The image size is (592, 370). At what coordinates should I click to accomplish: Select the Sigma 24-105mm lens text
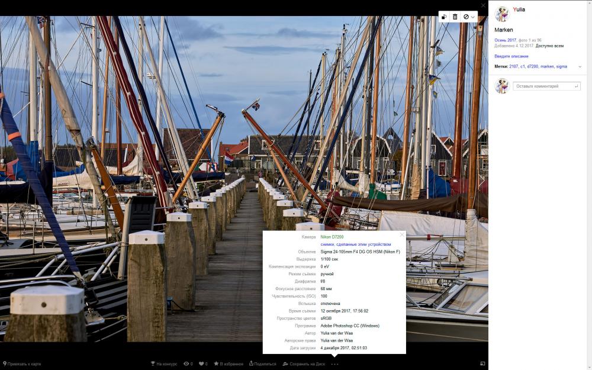[x=360, y=252]
